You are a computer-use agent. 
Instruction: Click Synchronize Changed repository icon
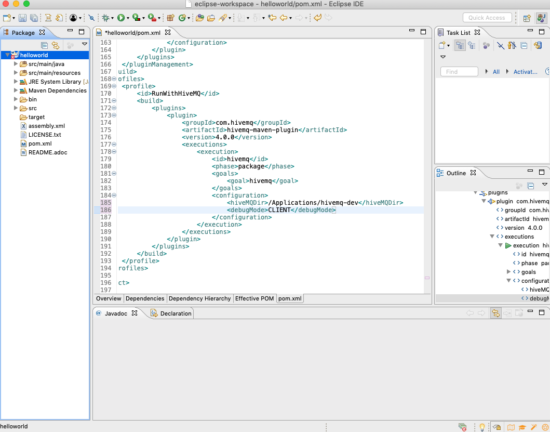coord(538,45)
